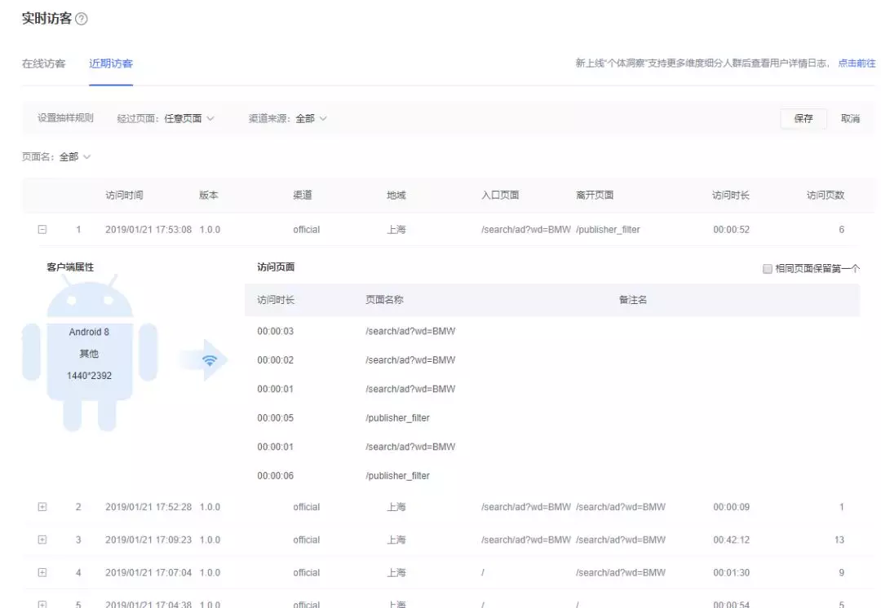Click the 访问时长 column header in main table

pyautogui.click(x=730, y=196)
